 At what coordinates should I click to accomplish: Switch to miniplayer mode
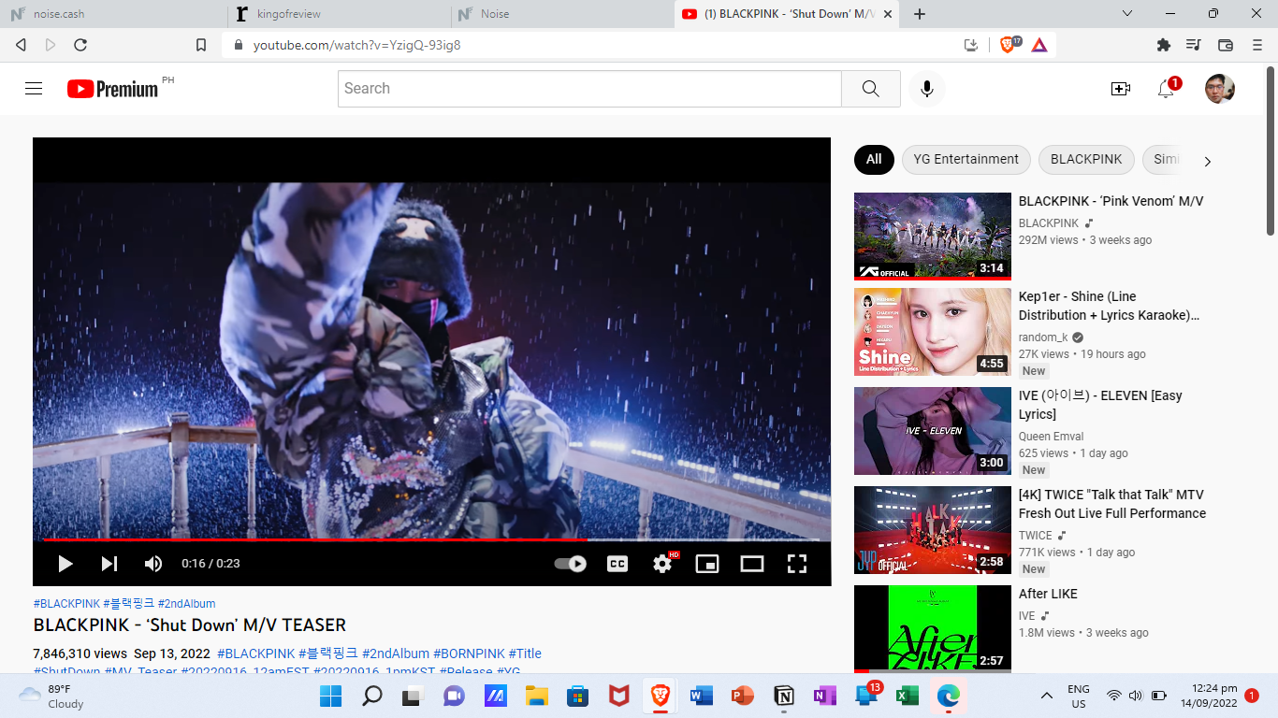click(707, 564)
